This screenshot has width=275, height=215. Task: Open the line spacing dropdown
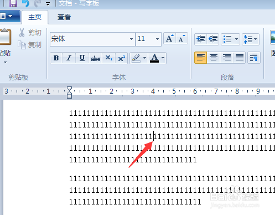tap(251, 39)
